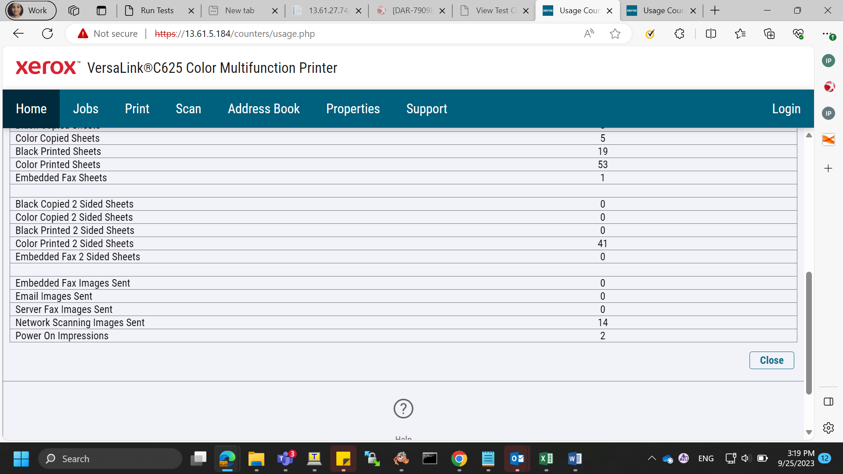Screen dimensions: 843x474
Task: Click the Login link
Action: (x=786, y=109)
